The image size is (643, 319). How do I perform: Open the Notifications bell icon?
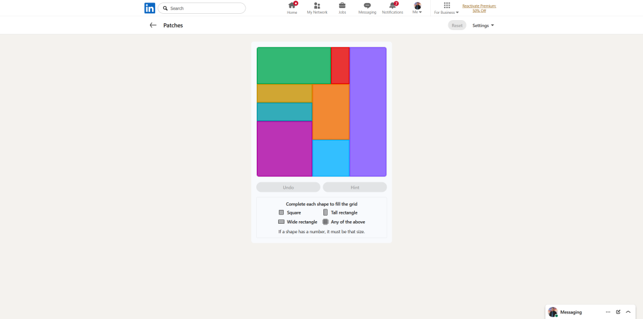pos(393,5)
